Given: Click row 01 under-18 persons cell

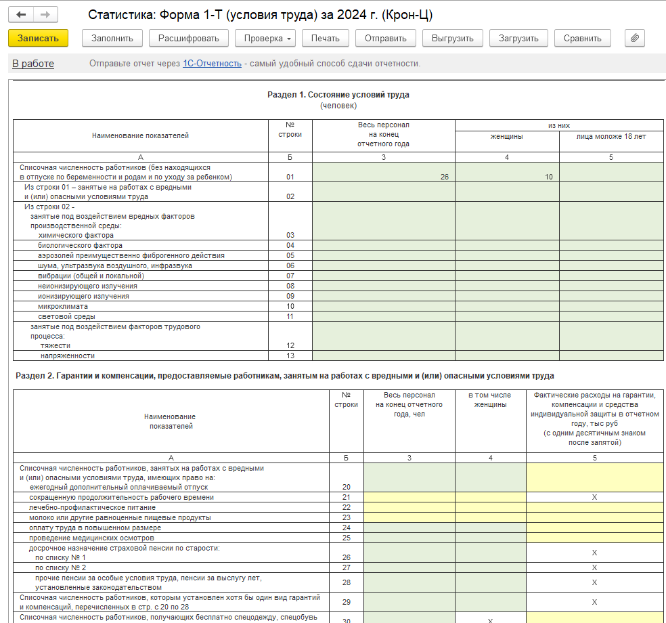Looking at the screenshot, I should pyautogui.click(x=611, y=172).
